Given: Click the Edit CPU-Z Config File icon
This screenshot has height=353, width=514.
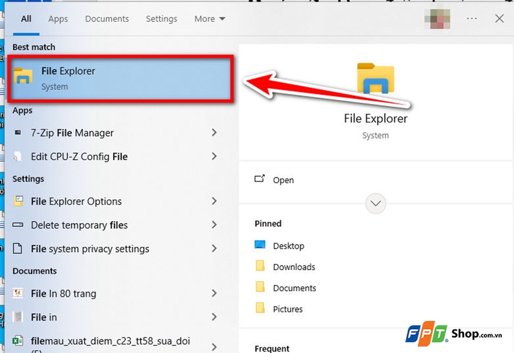Looking at the screenshot, I should pyautogui.click(x=19, y=156).
